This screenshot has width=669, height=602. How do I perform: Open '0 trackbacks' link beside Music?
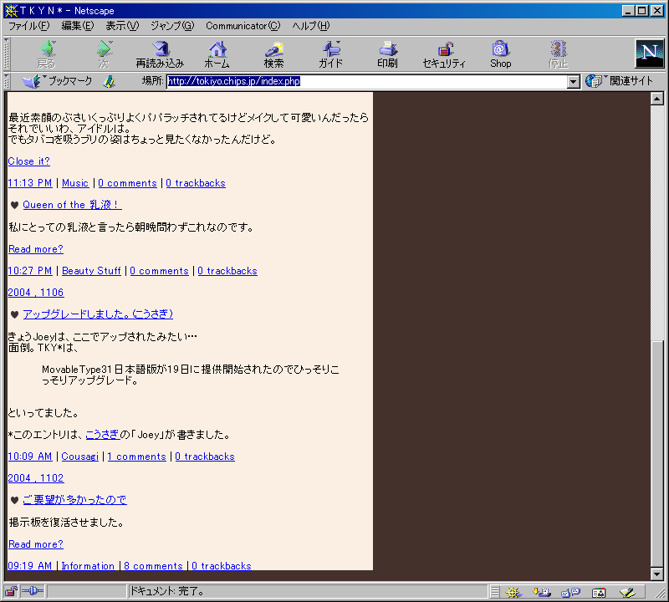pyautogui.click(x=196, y=183)
